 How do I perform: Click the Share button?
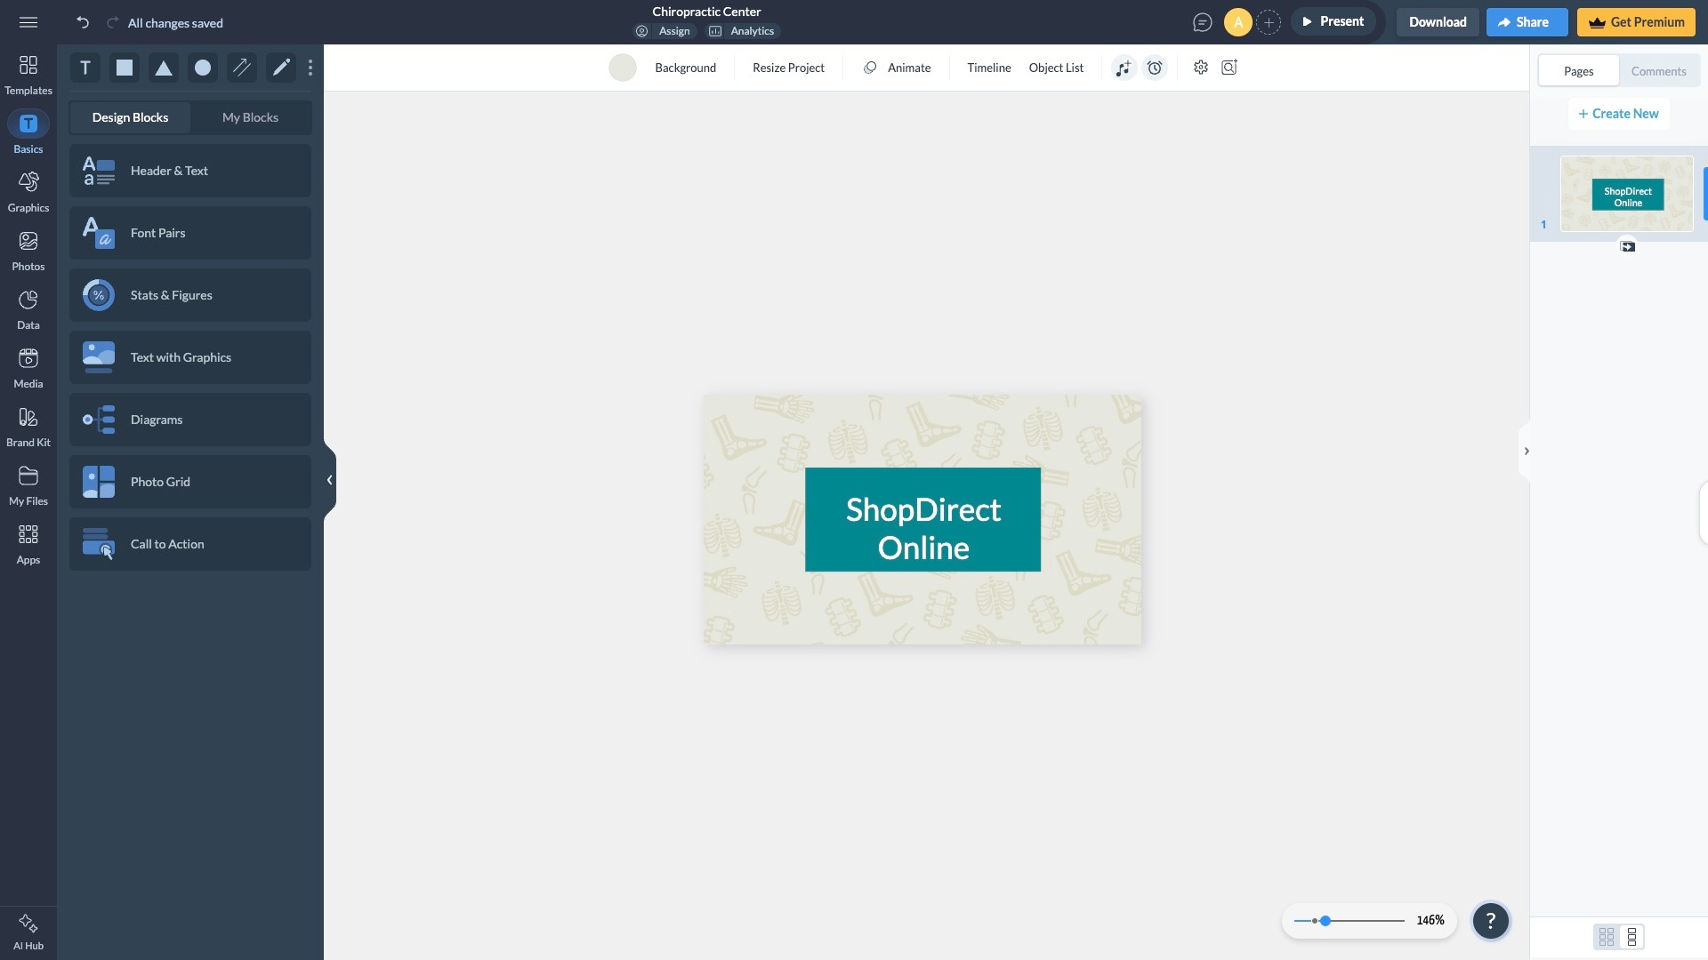click(1527, 22)
